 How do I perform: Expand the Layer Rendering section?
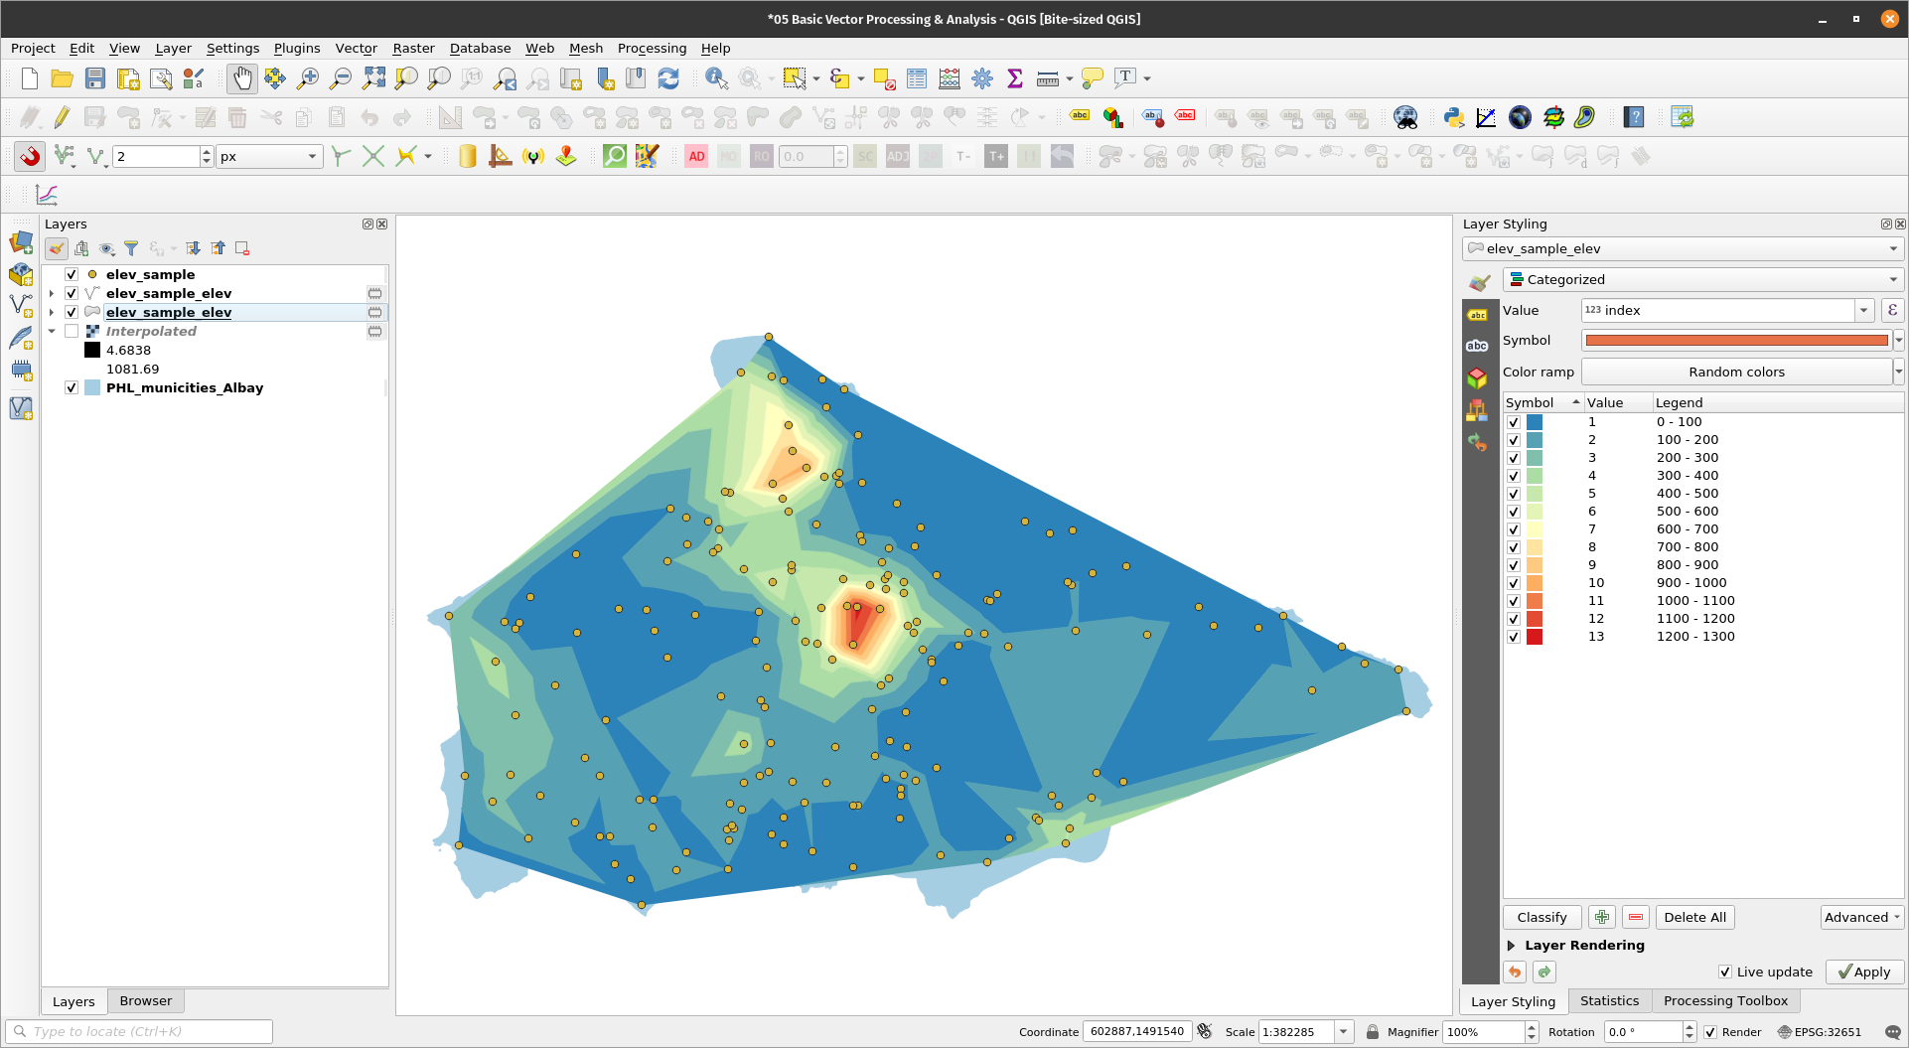(x=1511, y=946)
